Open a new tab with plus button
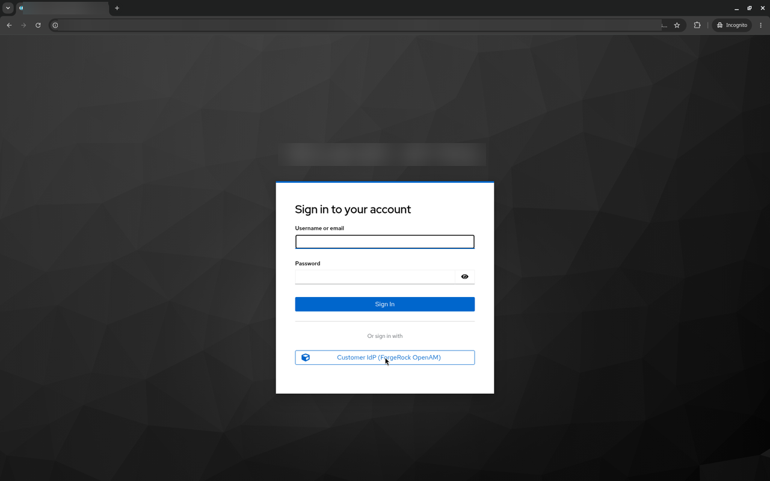Screen dimensions: 770x481 pyautogui.click(x=117, y=8)
